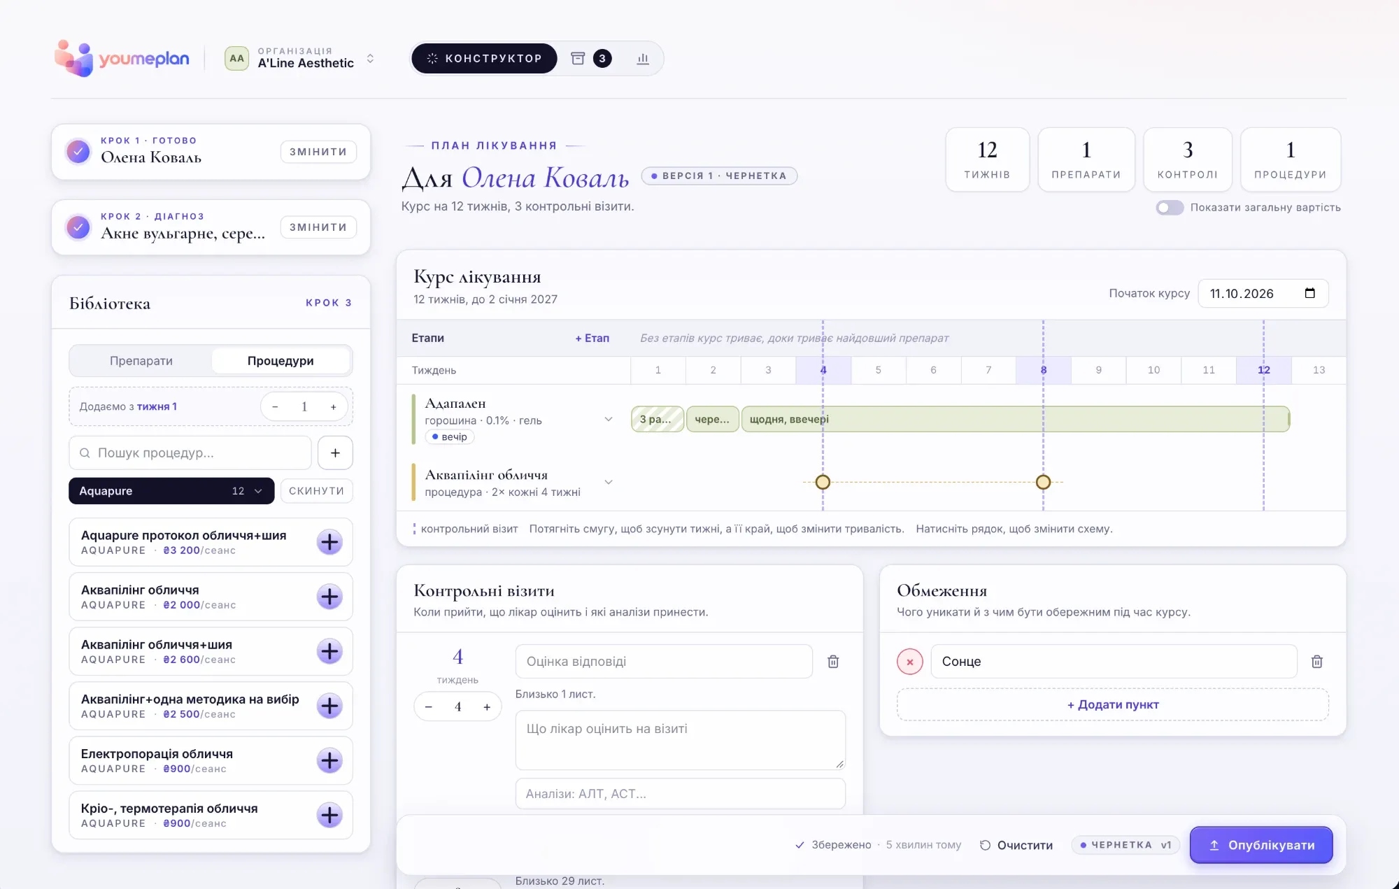Image resolution: width=1399 pixels, height=889 pixels.
Task: Click the checkmark icon of Крок 1
Action: [x=78, y=151]
